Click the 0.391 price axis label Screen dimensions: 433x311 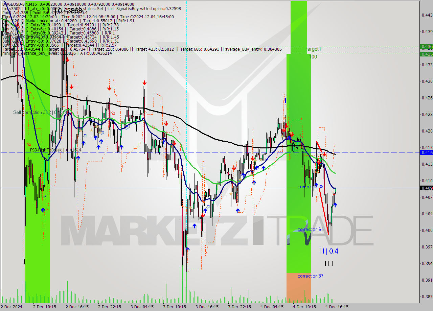point(427,280)
